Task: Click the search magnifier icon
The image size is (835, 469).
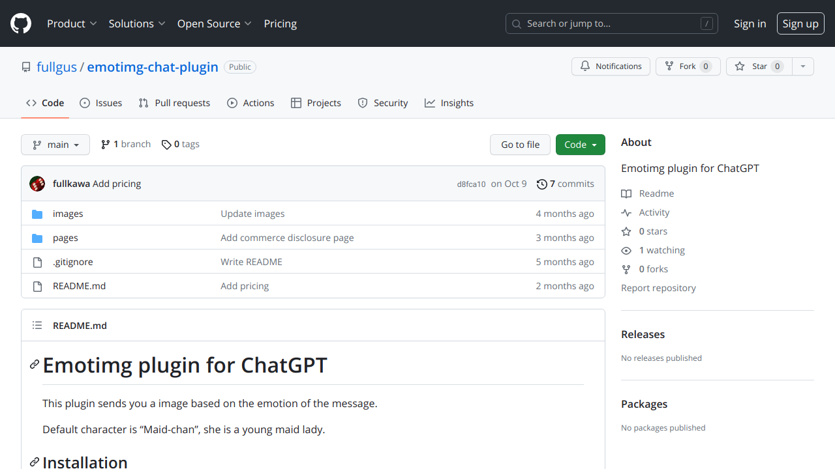Action: (517, 23)
